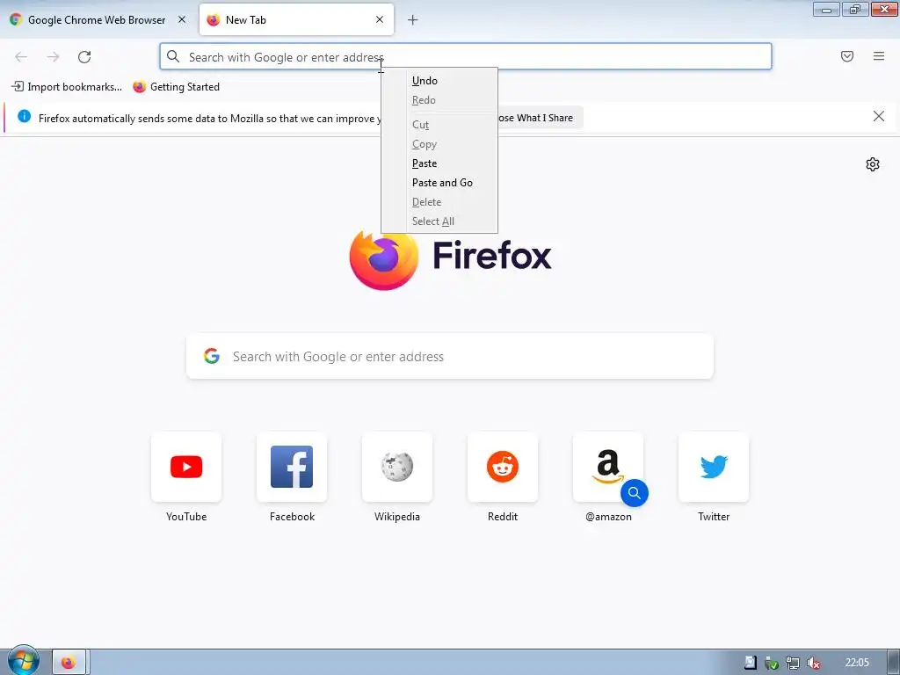This screenshot has height=675, width=900.
Task: Open new tab with plus icon
Action: (413, 20)
